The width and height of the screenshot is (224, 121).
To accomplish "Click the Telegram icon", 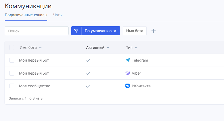I will tap(128, 60).
